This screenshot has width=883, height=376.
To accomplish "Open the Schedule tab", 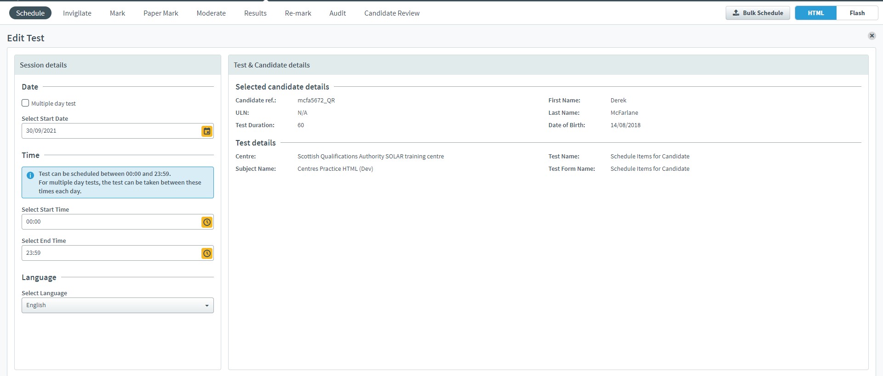I will 30,13.
